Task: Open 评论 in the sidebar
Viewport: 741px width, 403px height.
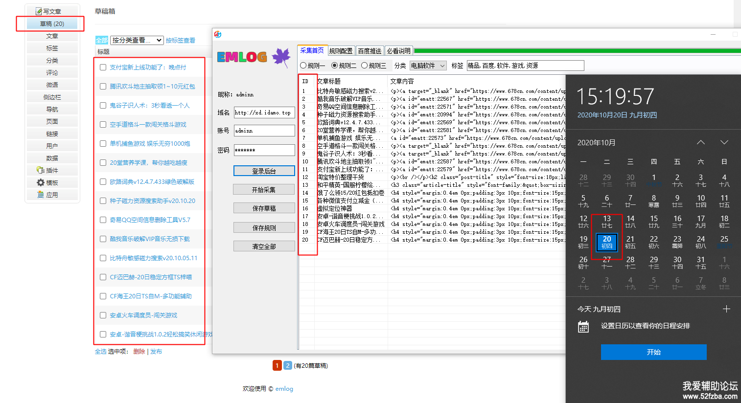Action: click(52, 72)
